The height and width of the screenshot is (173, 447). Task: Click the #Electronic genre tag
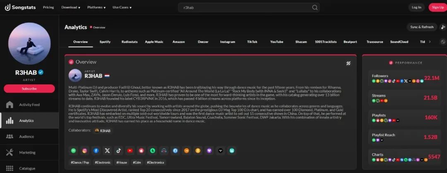click(103, 163)
